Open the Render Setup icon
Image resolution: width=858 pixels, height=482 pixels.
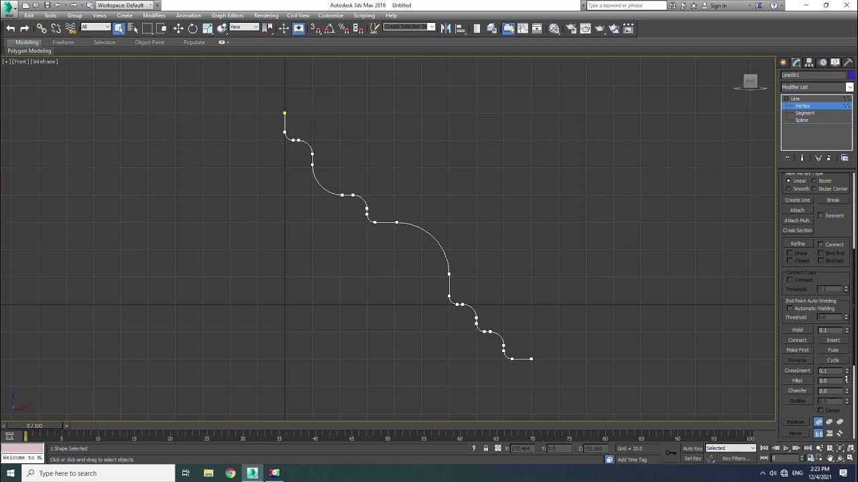click(x=571, y=28)
